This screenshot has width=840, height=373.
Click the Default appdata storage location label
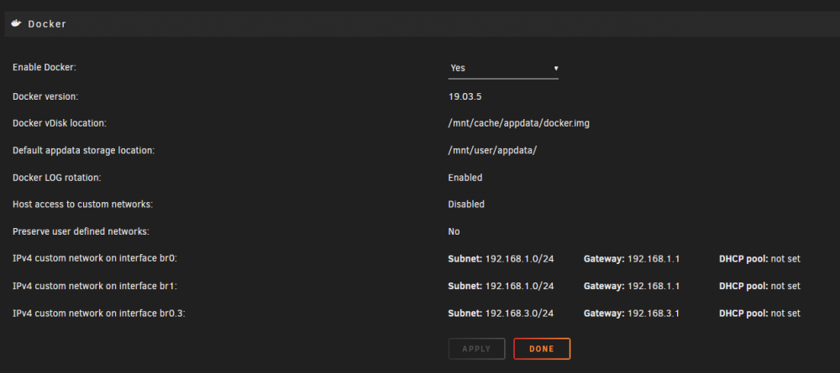coord(83,151)
